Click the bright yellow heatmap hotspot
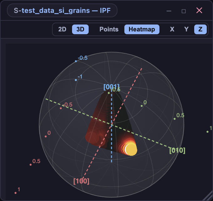Screen dimensions: 213x201 click(131, 149)
